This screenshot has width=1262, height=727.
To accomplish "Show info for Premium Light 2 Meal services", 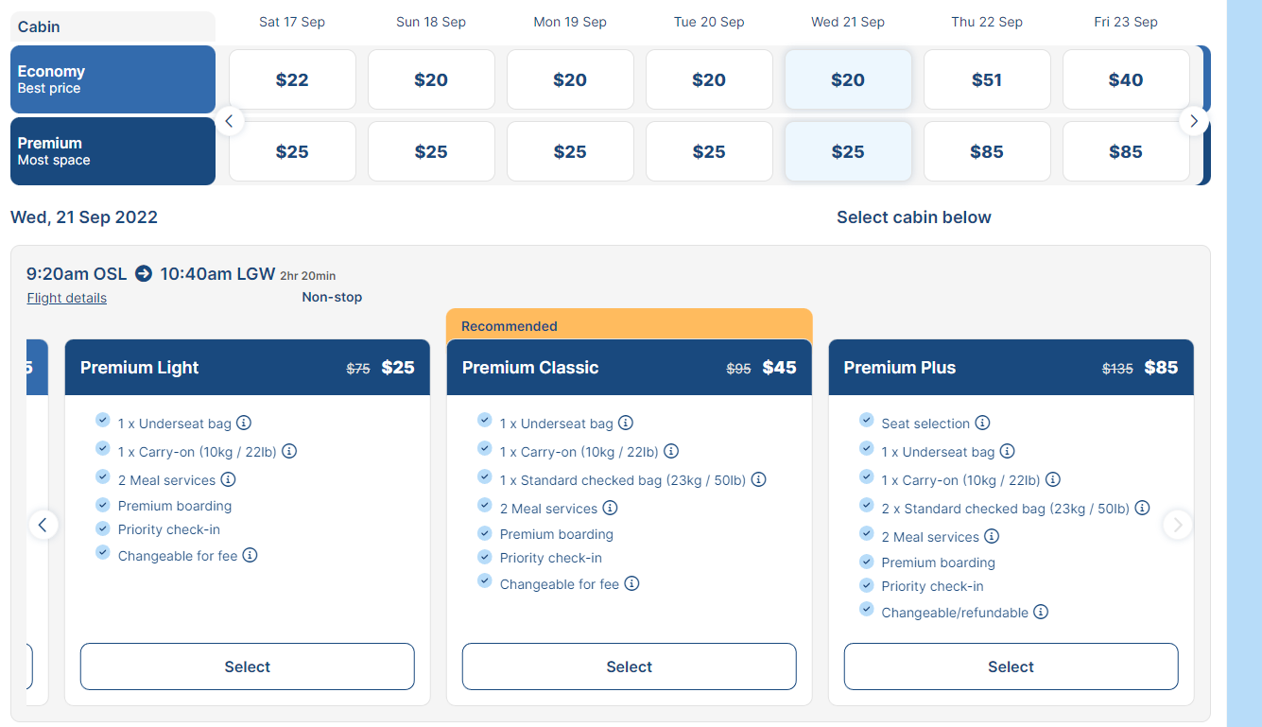I will click(x=228, y=479).
